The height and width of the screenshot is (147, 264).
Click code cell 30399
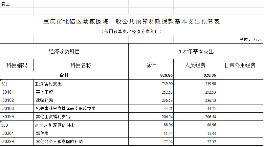[x=17, y=141]
